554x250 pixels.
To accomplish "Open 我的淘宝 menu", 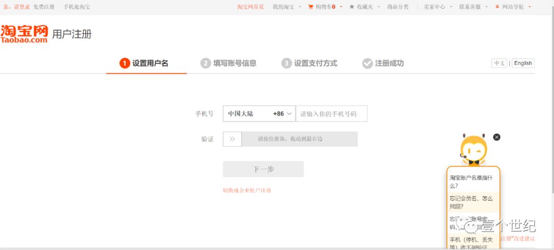I will 283,7.
